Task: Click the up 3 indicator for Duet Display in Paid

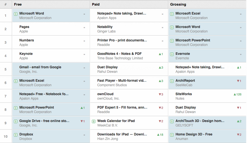Action: [x=161, y=67]
